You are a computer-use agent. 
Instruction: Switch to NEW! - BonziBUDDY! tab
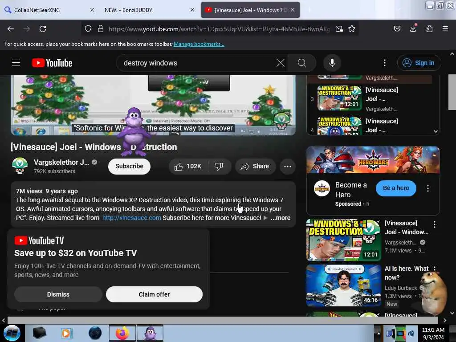pos(147,10)
